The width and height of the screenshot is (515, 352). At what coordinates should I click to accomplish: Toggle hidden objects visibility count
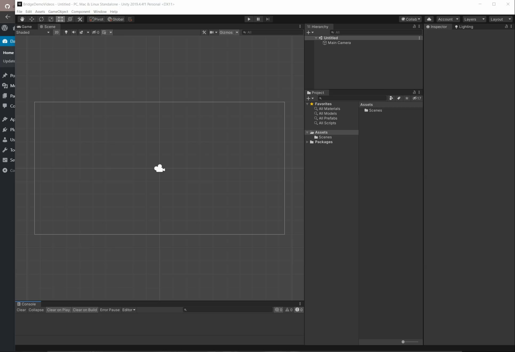click(96, 32)
